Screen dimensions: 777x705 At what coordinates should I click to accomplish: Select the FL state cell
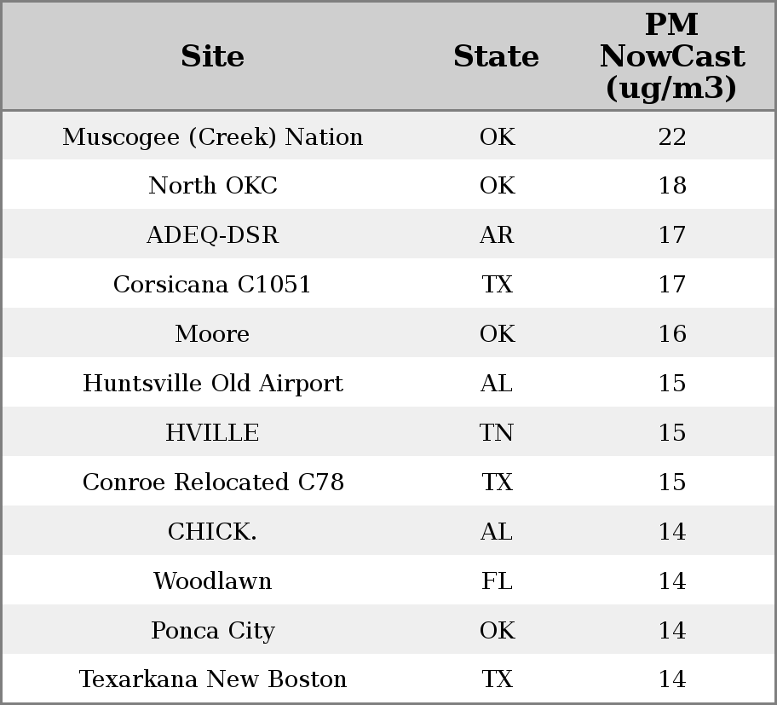(x=496, y=581)
